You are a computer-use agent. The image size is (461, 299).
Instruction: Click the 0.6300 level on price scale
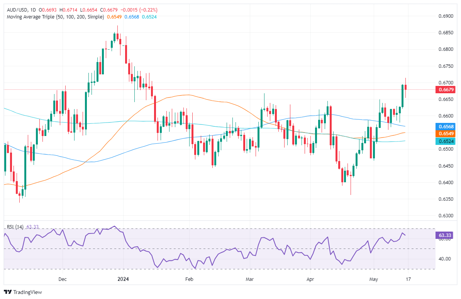click(444, 215)
